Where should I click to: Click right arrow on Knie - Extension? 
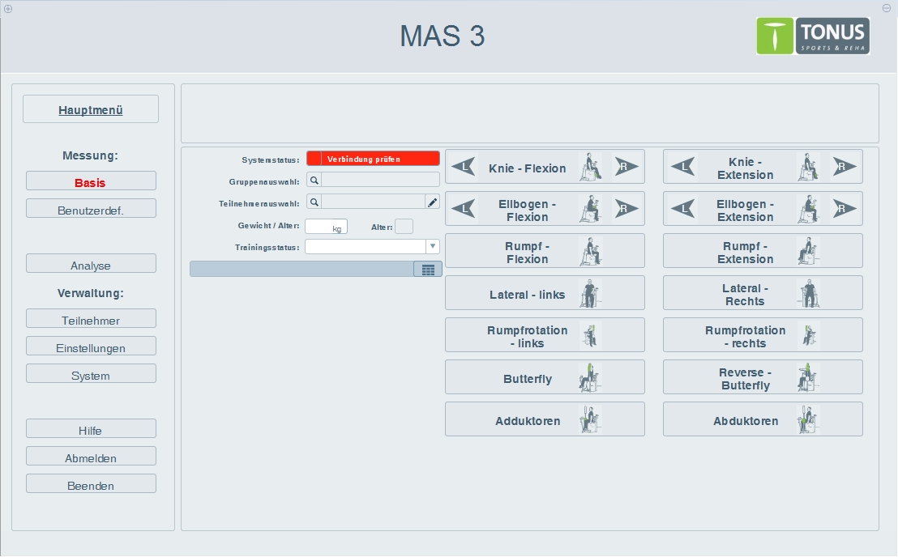(x=845, y=167)
